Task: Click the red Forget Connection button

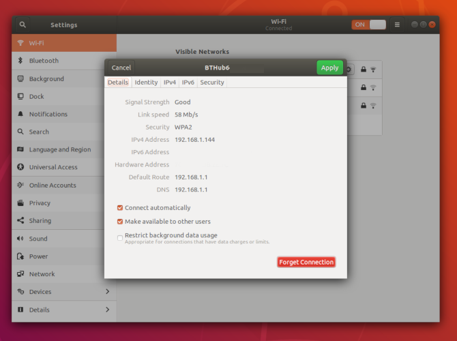Action: tap(306, 262)
